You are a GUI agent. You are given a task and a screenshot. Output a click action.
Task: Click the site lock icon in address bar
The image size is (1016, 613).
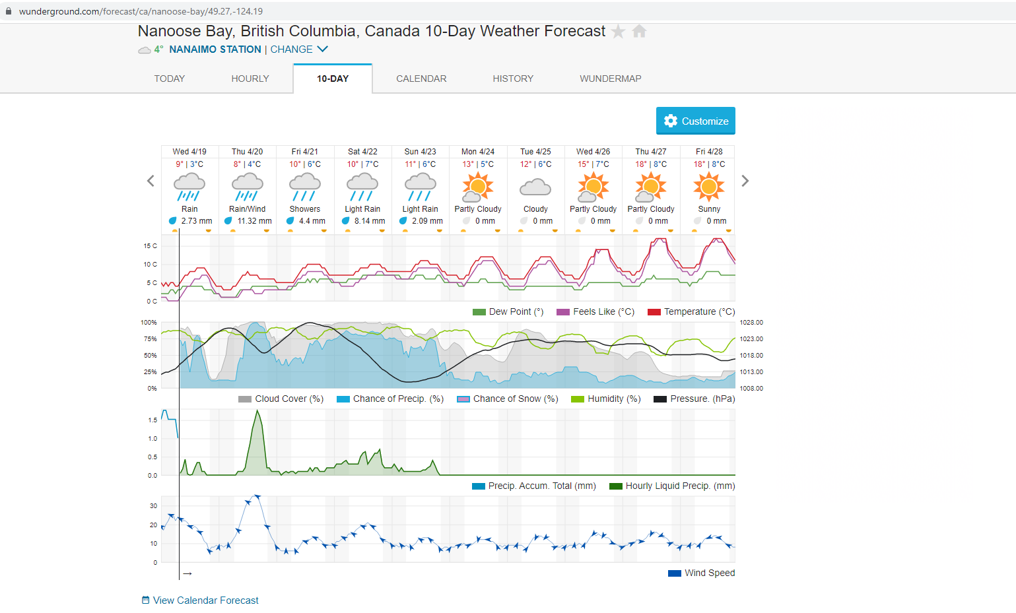click(x=9, y=11)
